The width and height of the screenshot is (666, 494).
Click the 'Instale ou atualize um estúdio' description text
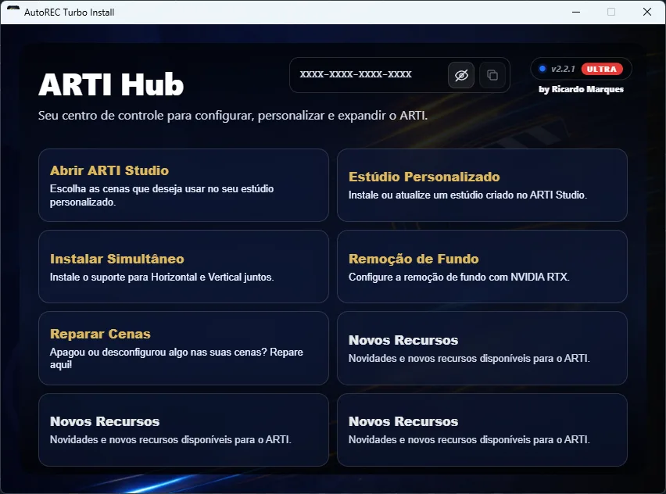coord(467,195)
